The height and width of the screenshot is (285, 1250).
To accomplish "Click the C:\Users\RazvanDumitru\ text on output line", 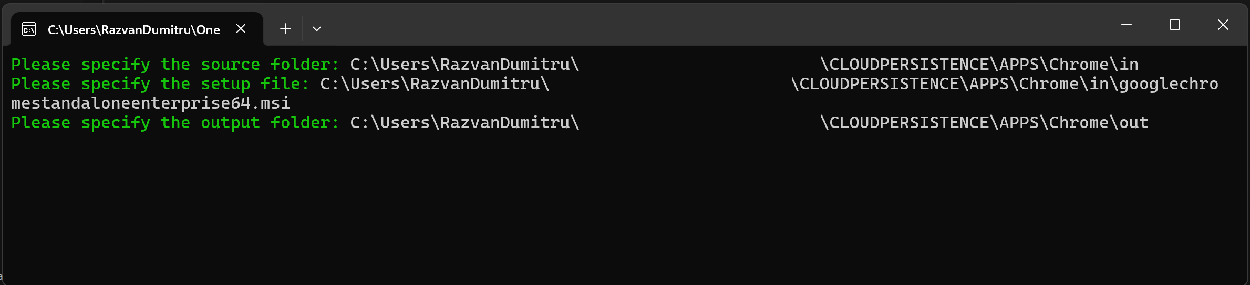I will pos(465,123).
